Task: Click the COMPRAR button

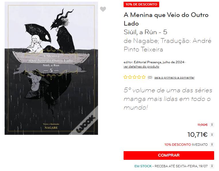Action: click(169, 155)
